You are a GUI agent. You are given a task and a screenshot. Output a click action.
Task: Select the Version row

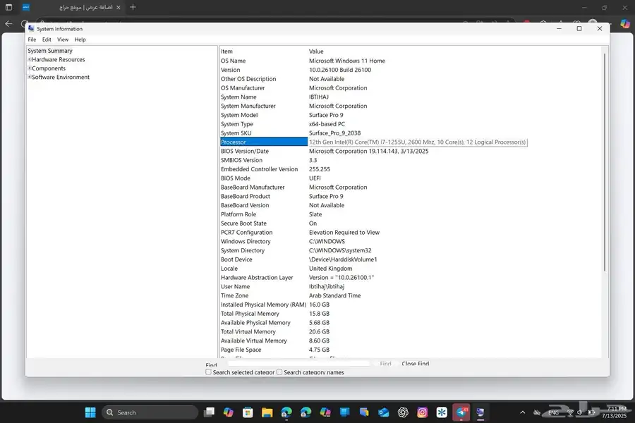click(410, 70)
